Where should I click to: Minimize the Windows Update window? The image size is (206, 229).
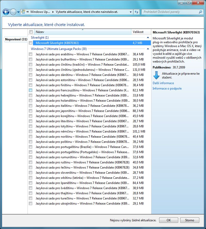point(182,3)
